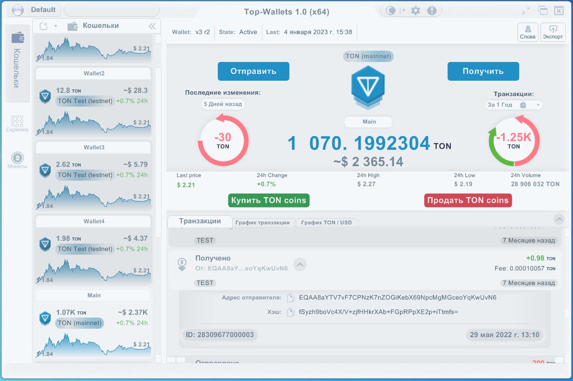
Task: Click the -30 TON circular change gauge
Action: point(223,140)
